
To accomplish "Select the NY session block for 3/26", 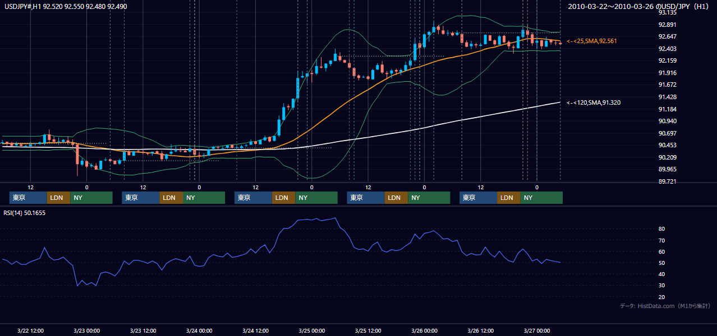I will (541, 198).
